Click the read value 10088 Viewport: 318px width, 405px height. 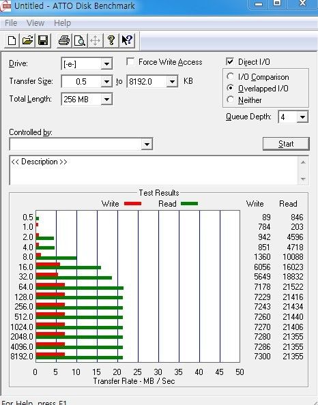tap(293, 257)
